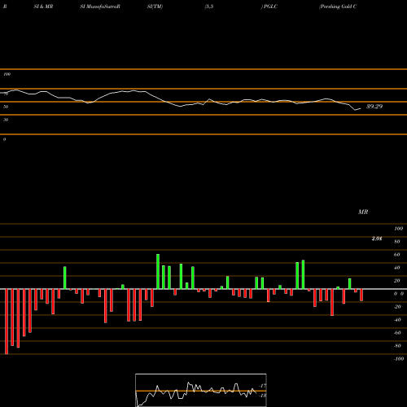Click the 2.94 value above the bar chart
Image resolution: width=407 pixels, height=407 pixels.
(x=377, y=239)
